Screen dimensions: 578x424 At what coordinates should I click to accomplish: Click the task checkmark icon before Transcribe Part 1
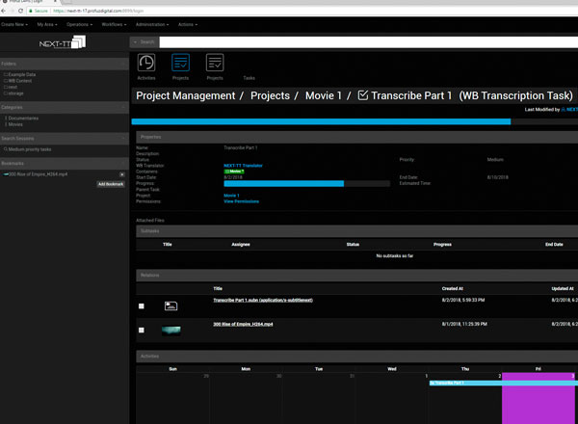coord(363,95)
